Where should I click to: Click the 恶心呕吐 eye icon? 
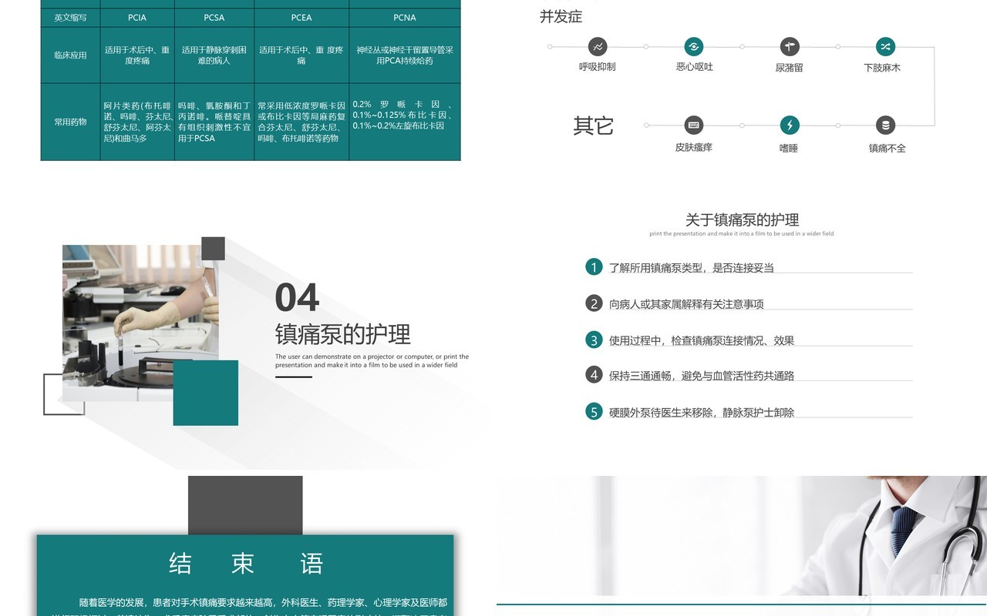(x=694, y=46)
